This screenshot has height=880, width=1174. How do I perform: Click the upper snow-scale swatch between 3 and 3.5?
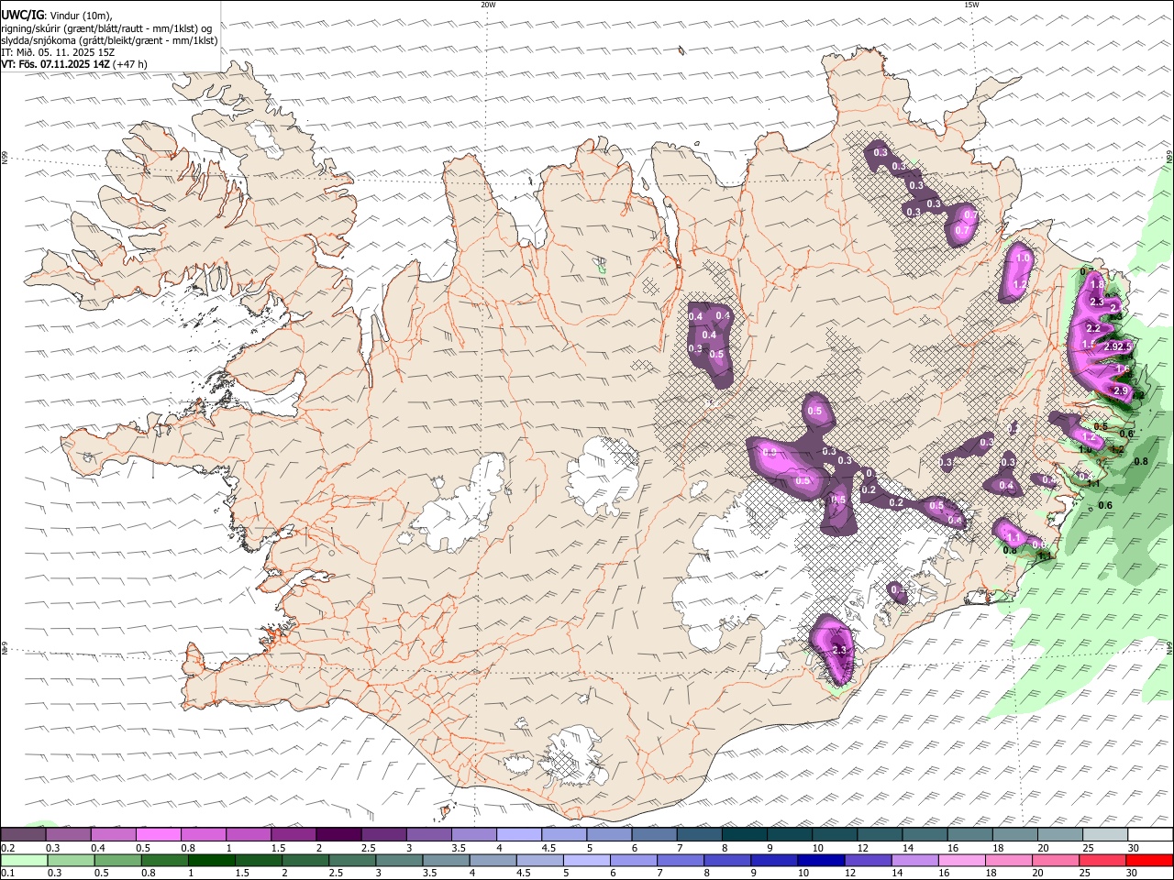point(428,834)
